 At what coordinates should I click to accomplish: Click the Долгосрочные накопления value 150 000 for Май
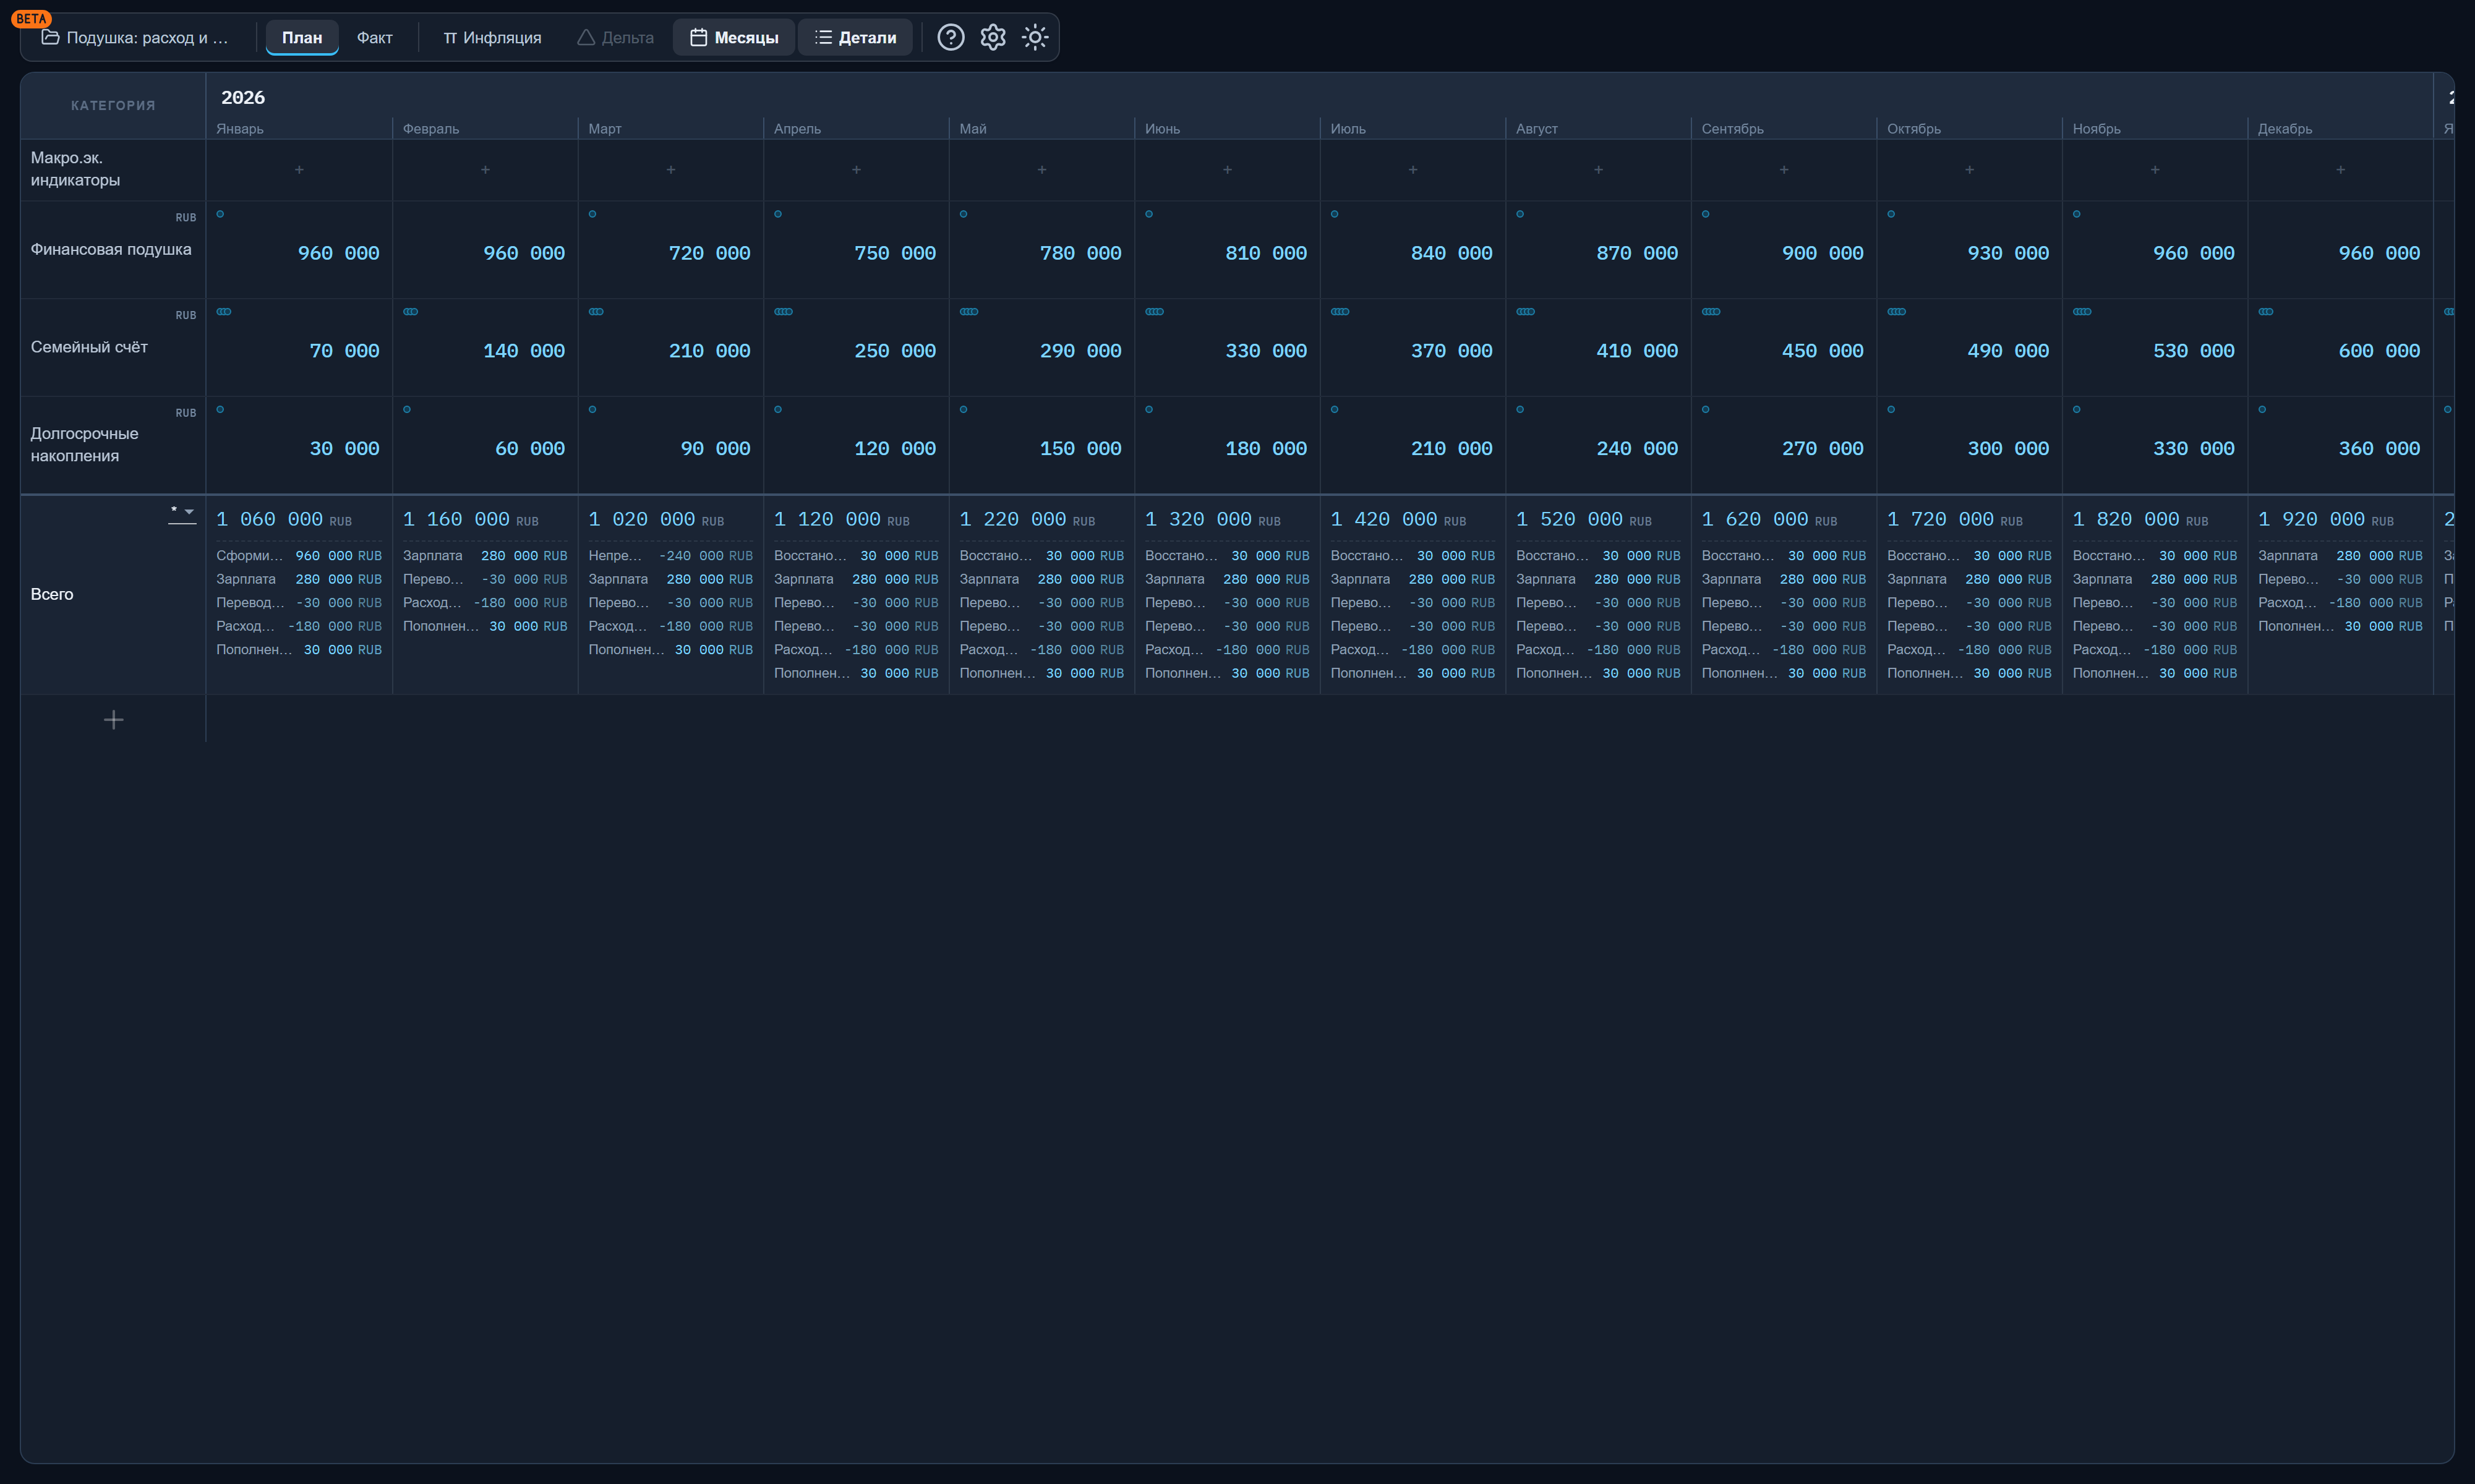[1080, 449]
